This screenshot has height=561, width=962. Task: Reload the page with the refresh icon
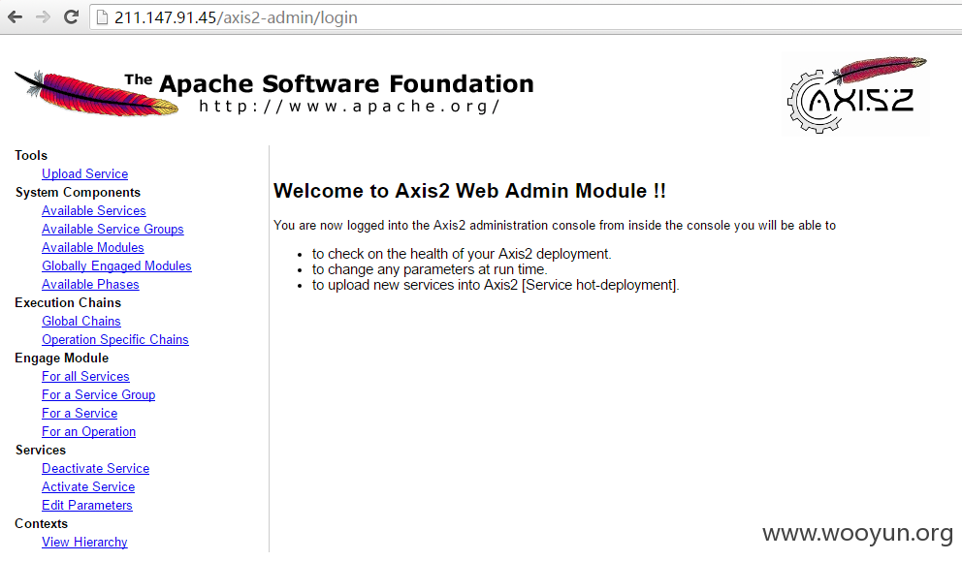(71, 17)
